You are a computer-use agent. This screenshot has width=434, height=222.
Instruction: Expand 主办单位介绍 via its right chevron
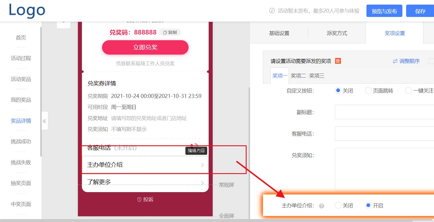(203, 165)
